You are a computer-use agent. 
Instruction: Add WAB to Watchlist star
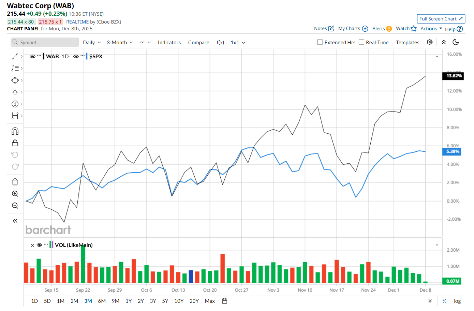pos(414,29)
